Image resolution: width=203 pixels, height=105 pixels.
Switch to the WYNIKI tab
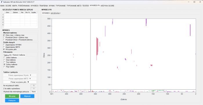pos(52,6)
